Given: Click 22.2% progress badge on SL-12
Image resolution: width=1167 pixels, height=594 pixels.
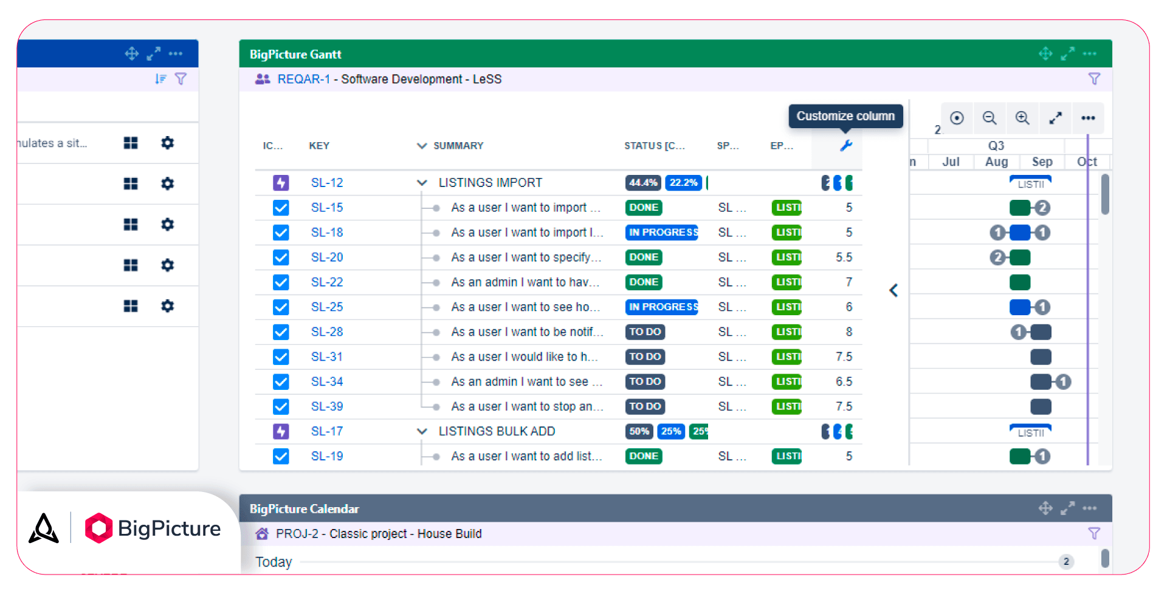Looking at the screenshot, I should [x=684, y=182].
